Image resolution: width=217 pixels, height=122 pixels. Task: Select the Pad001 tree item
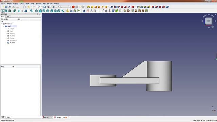tap(12, 34)
